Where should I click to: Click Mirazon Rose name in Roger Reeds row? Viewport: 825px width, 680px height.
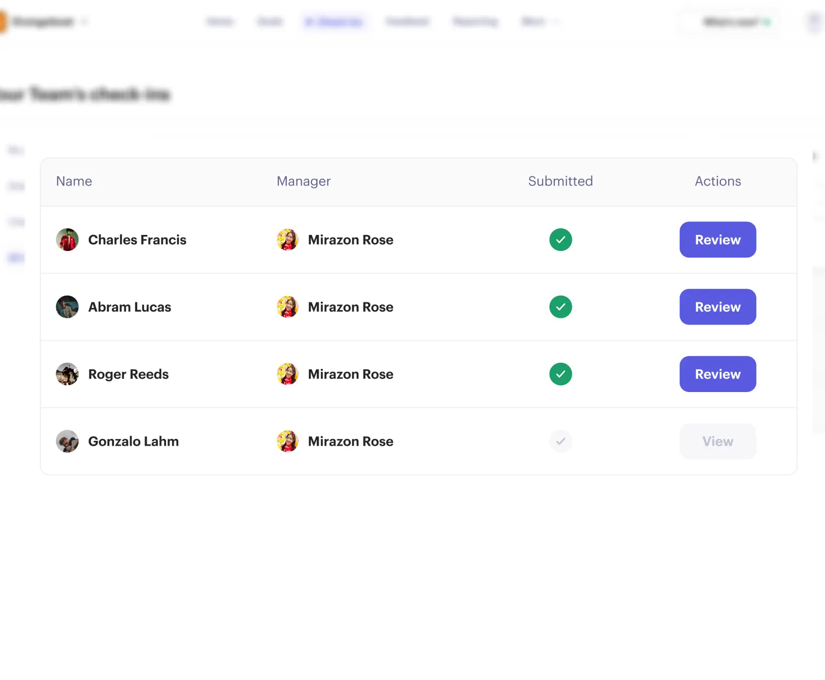pos(351,375)
